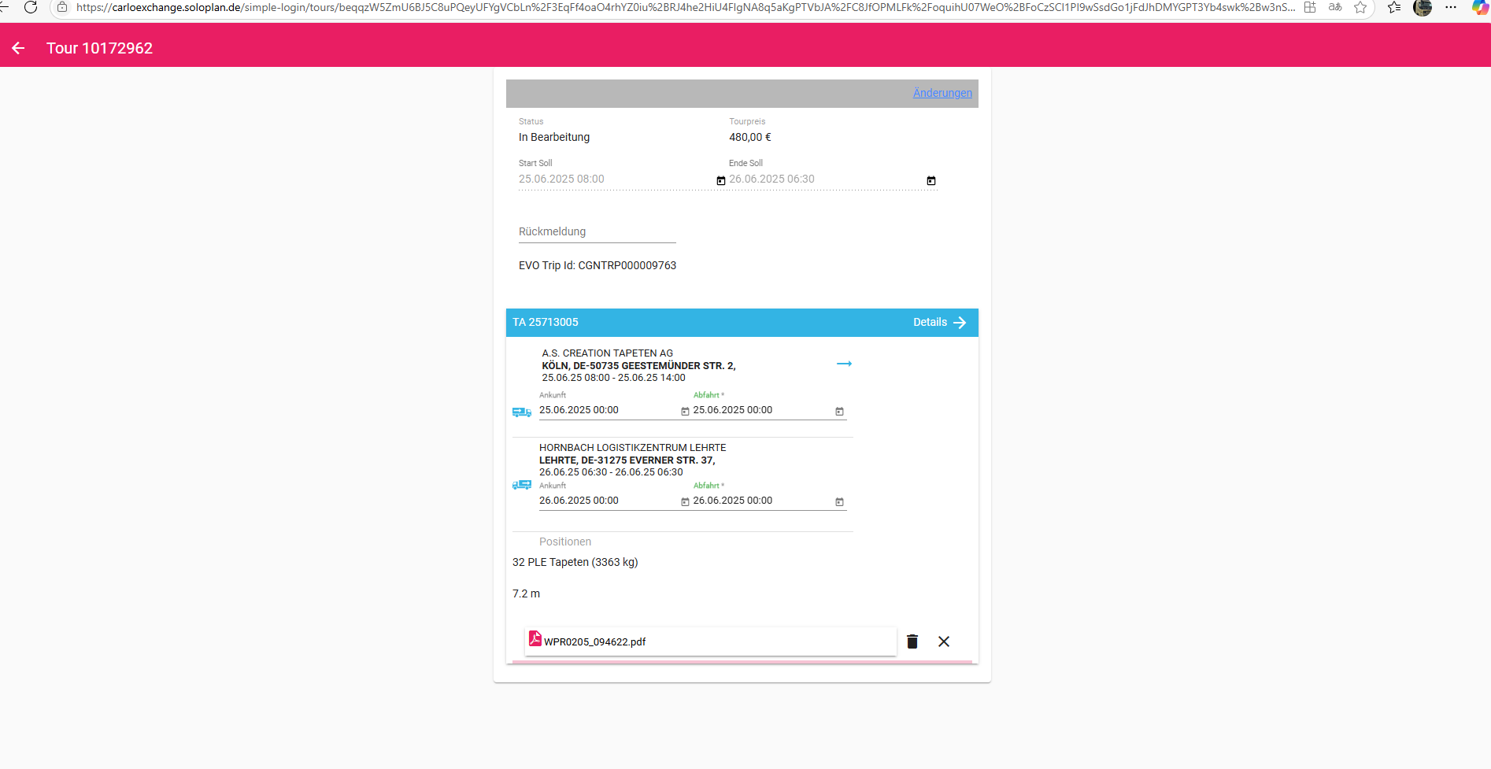The width and height of the screenshot is (1491, 769).
Task: Delete the attached PDF with trash icon
Action: (x=912, y=641)
